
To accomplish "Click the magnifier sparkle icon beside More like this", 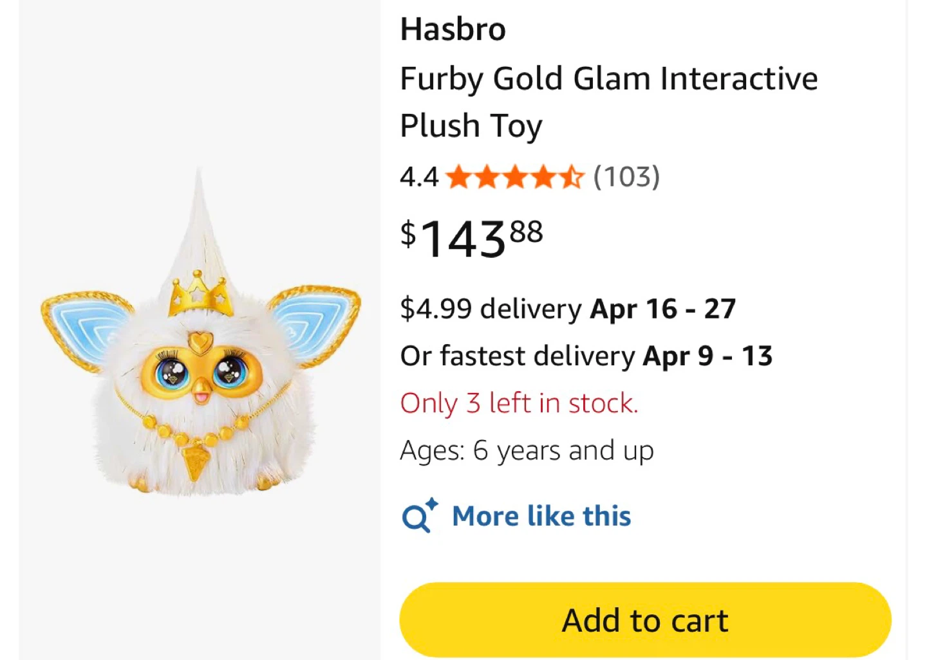I will pos(420,516).
